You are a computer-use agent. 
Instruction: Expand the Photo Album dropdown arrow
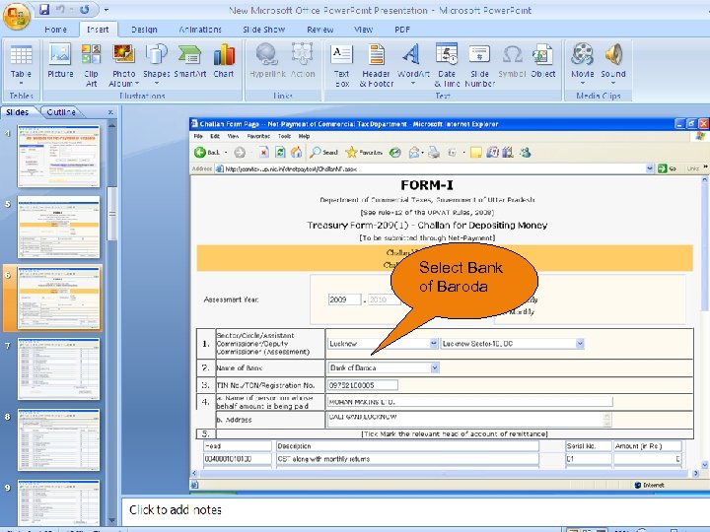[x=136, y=84]
